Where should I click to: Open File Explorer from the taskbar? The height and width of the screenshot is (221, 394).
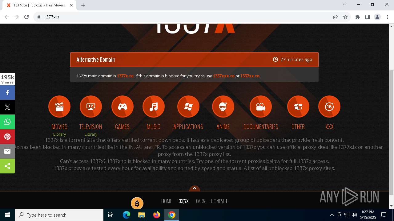[141, 215]
